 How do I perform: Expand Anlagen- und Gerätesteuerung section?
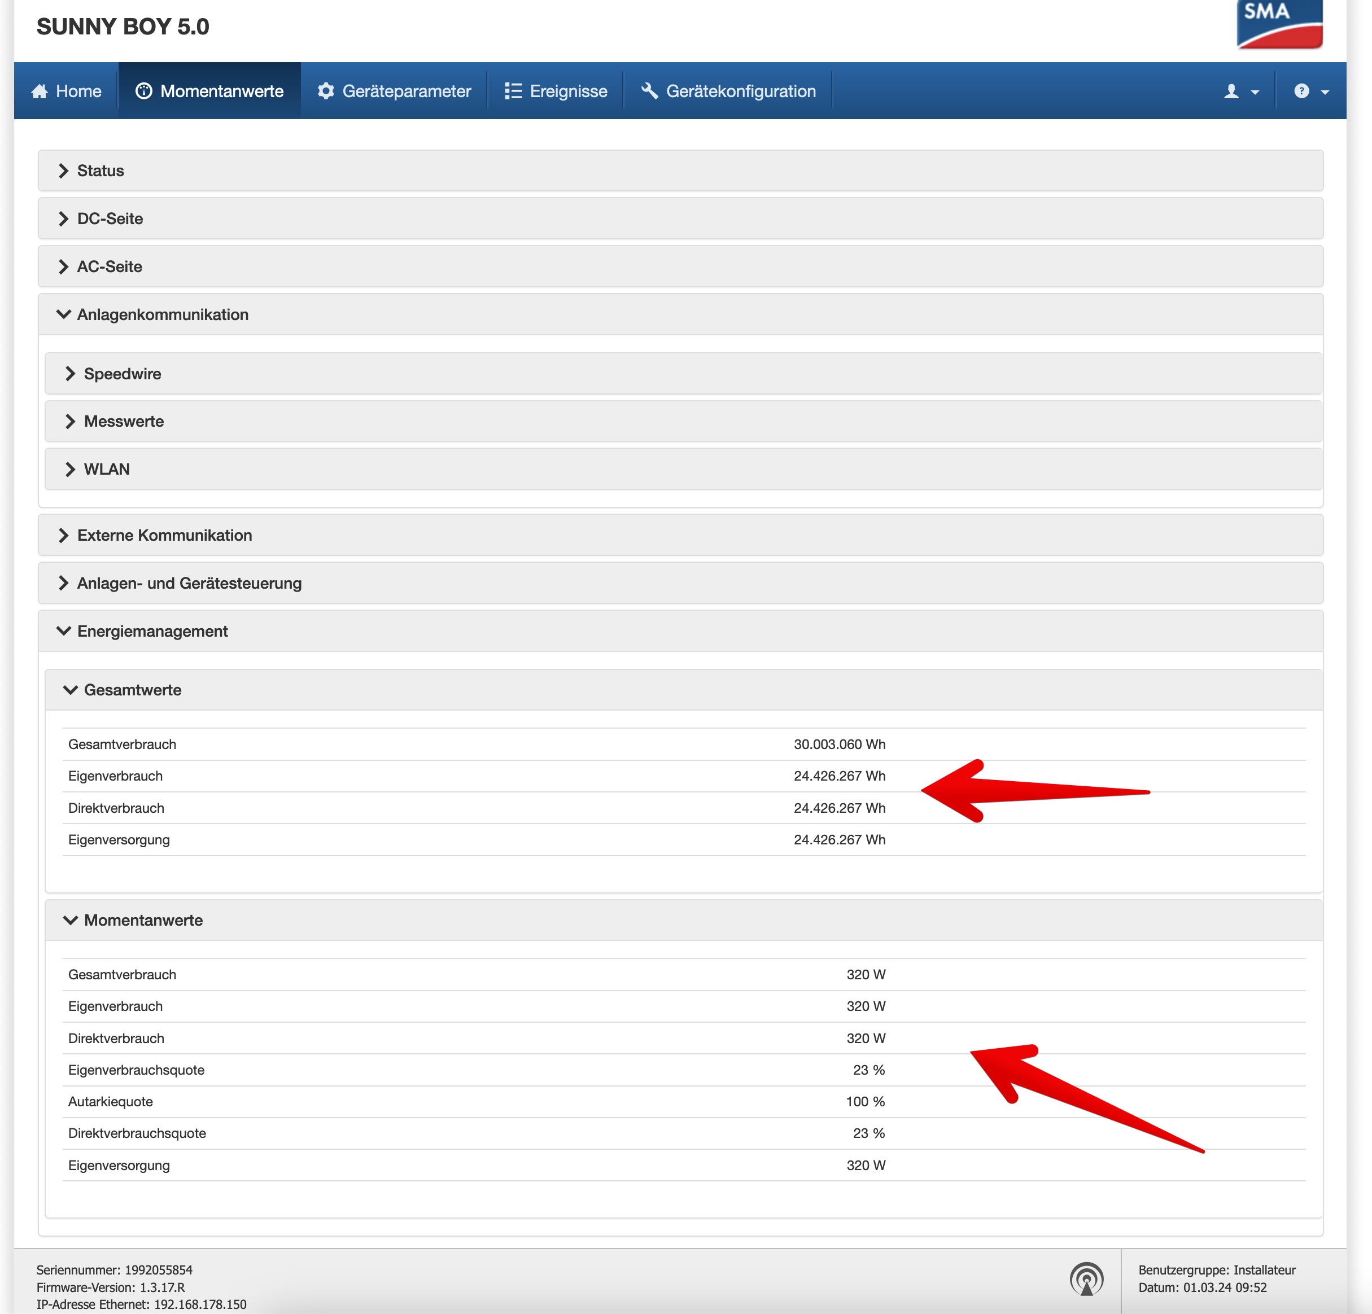[x=680, y=583]
